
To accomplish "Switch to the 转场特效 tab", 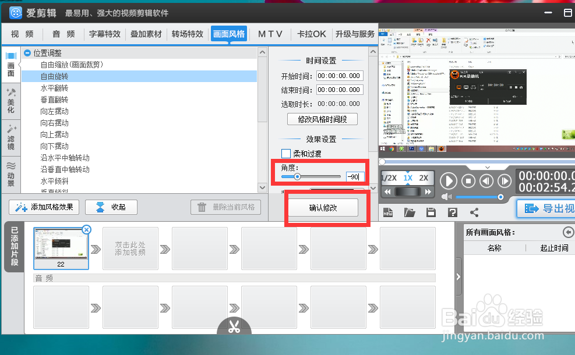I will [x=188, y=34].
